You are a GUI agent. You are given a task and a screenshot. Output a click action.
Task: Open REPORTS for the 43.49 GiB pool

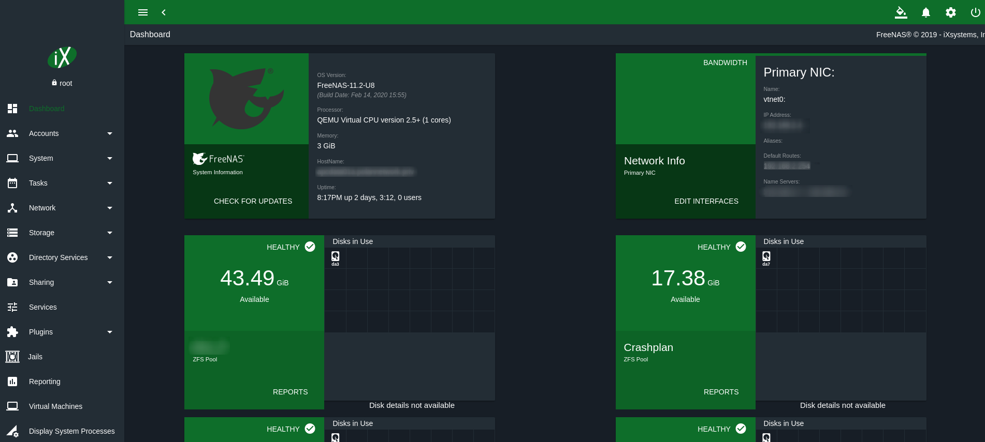tap(290, 392)
